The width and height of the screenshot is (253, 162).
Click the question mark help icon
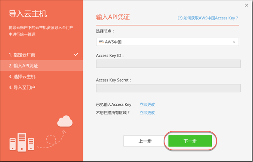pyautogui.click(x=180, y=18)
